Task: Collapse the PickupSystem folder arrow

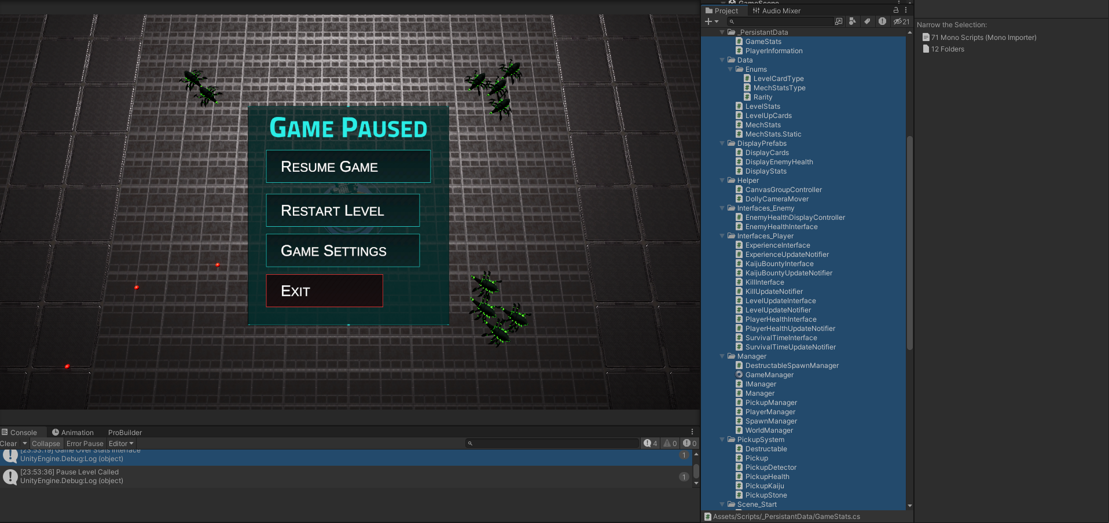Action: [x=722, y=440]
